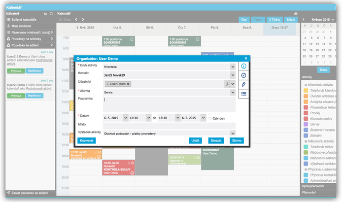Click the Uložit button
Image resolution: width=342 pixels, height=202 pixels.
(195, 141)
